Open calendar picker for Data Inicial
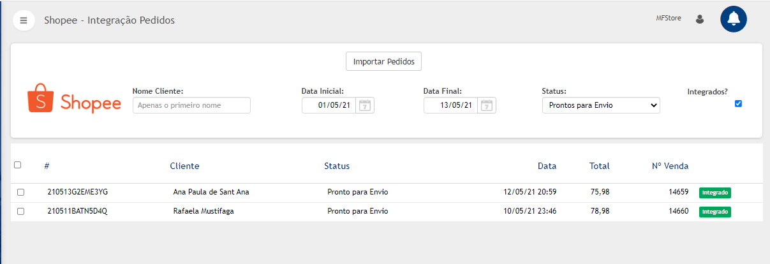770x264 pixels. [365, 105]
